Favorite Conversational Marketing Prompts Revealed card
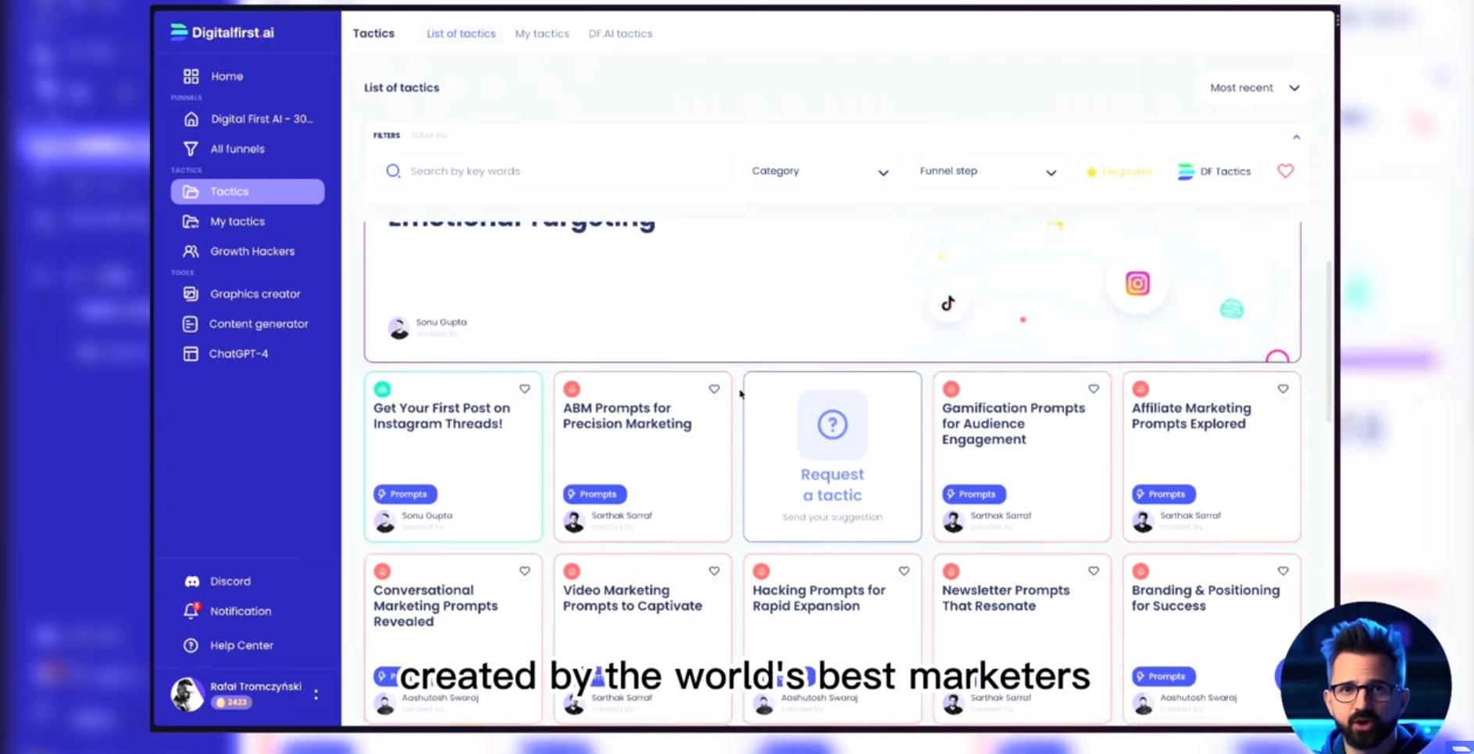This screenshot has height=754, width=1474. pyautogui.click(x=525, y=571)
